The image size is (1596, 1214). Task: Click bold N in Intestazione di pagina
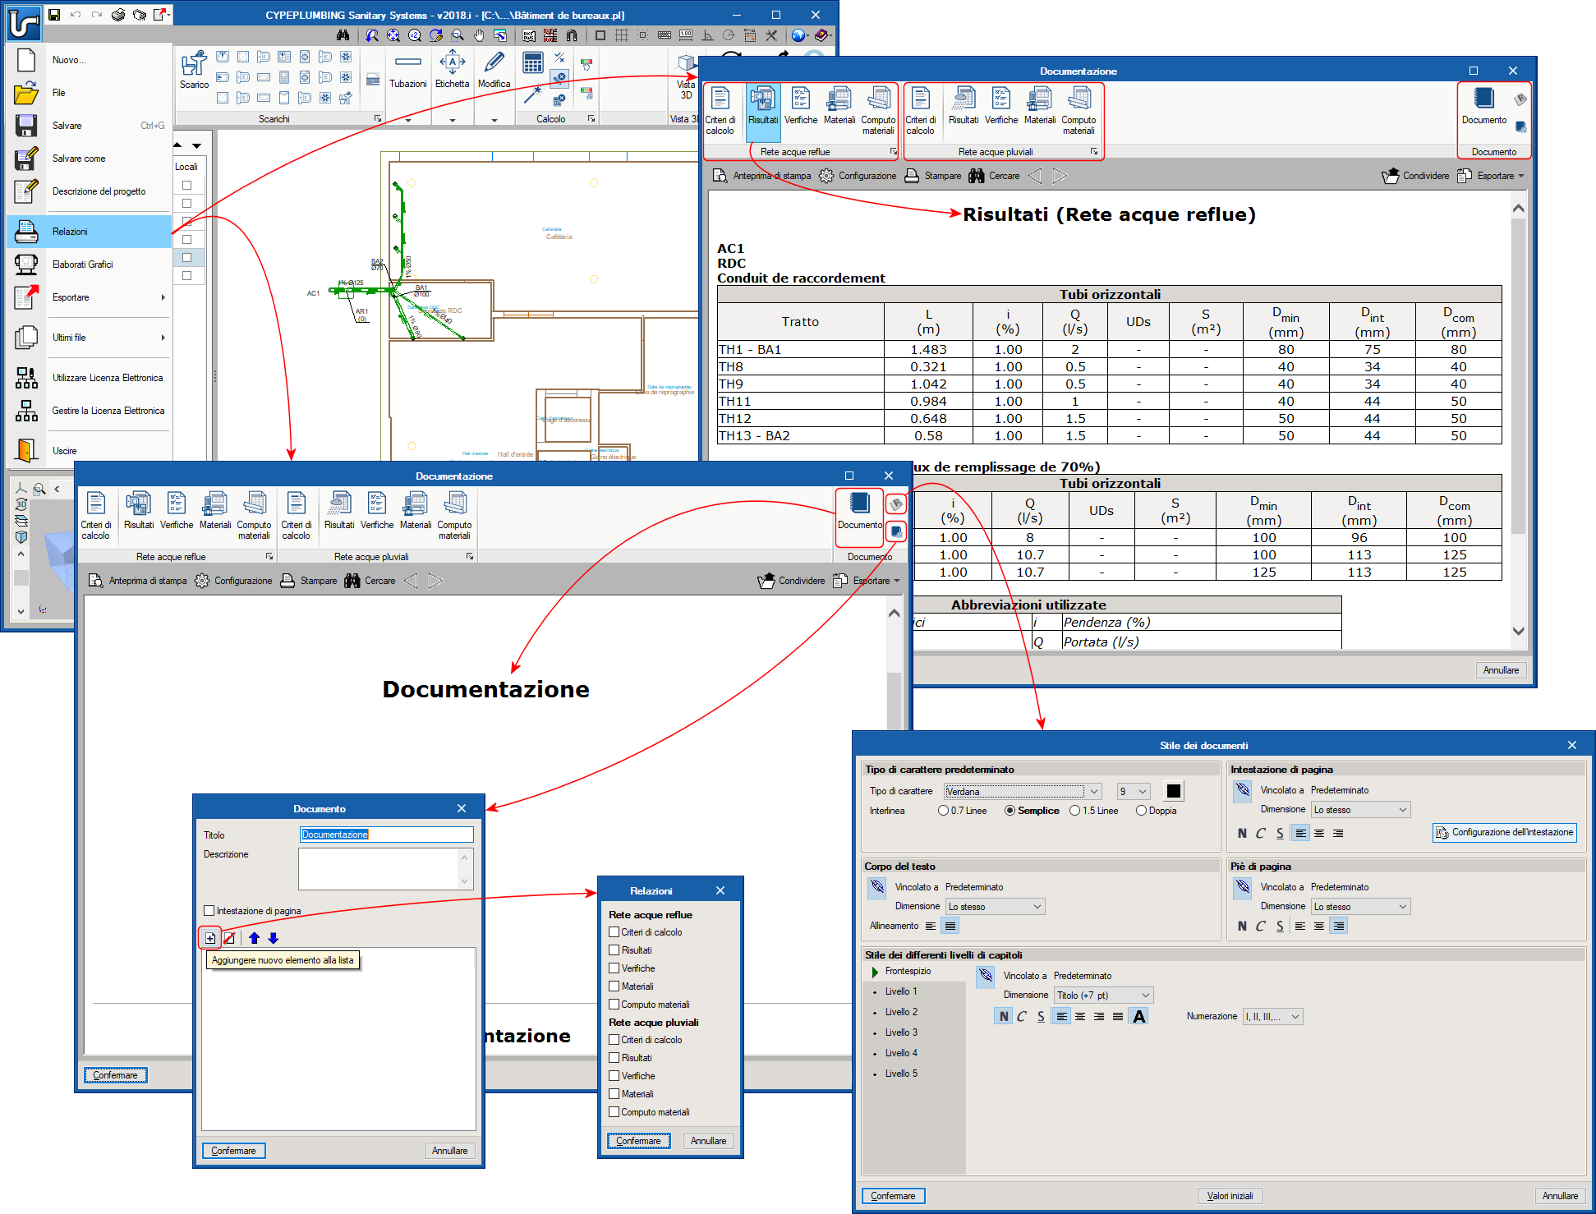(1242, 833)
